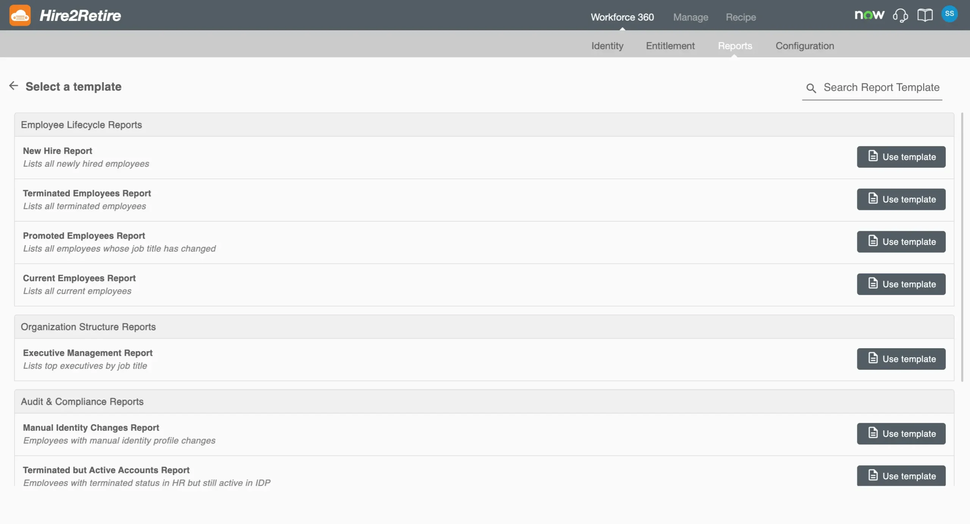Screen dimensions: 970x524
Task: Switch to the Manage menu
Action: click(x=690, y=17)
